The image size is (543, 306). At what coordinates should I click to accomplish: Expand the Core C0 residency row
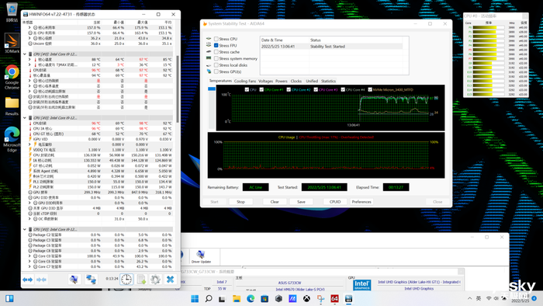29,256
